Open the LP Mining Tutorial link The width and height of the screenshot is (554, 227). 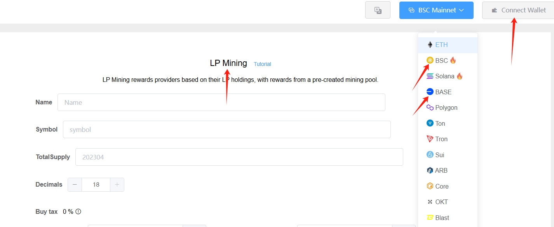pos(262,64)
